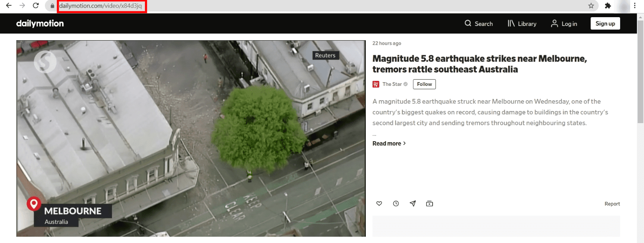The height and width of the screenshot is (243, 644).
Task: Refresh the current page
Action: coord(35,6)
